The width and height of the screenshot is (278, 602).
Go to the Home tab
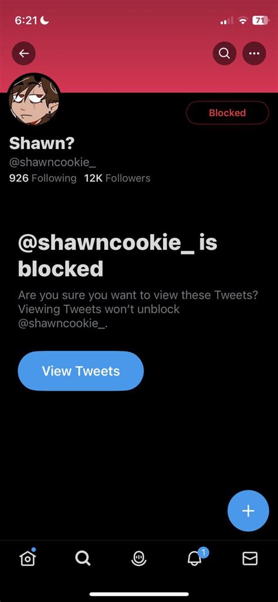coord(28,558)
